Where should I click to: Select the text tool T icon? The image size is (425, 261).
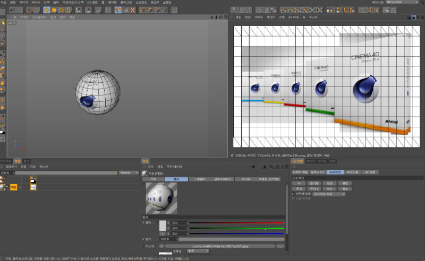click(2, 100)
